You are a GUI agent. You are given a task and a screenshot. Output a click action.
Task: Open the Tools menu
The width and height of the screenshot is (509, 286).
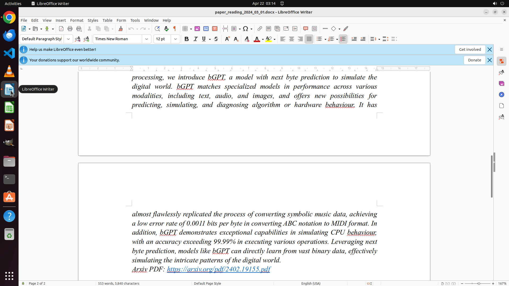tap(135, 20)
